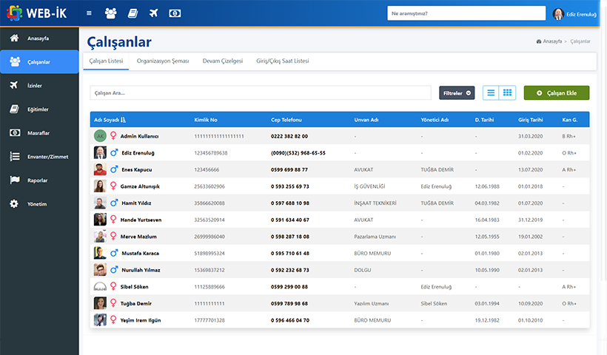Viewport: 607px width, 355px height.
Task: Open employee Gamze Altunışık
Action: pyautogui.click(x=140, y=186)
